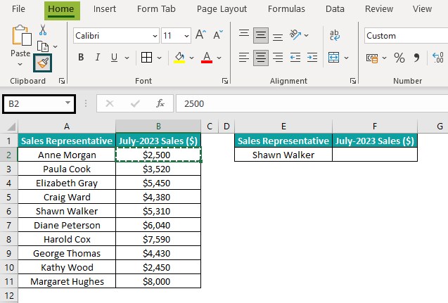This screenshot has width=448, height=303.
Task: Click the formula bar showing 2500
Action: coord(312,103)
